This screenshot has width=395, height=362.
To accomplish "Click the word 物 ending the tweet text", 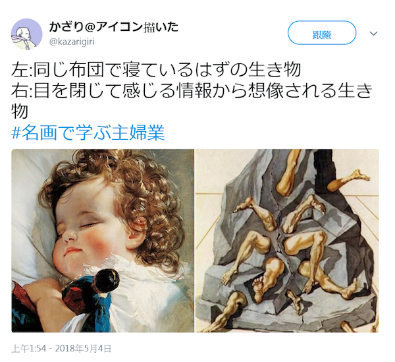I will click(19, 111).
